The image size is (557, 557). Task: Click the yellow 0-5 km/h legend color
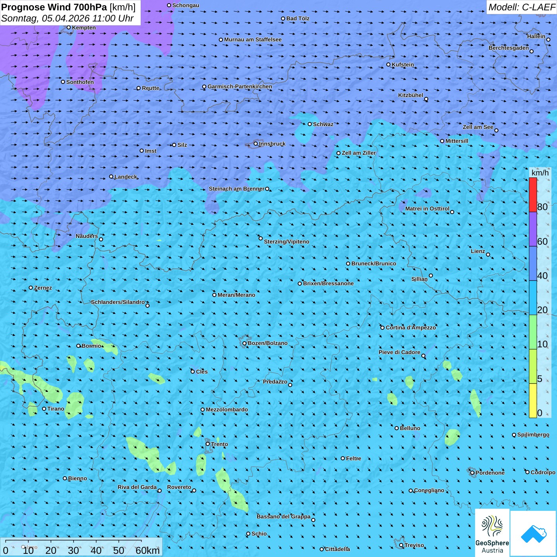point(533,401)
